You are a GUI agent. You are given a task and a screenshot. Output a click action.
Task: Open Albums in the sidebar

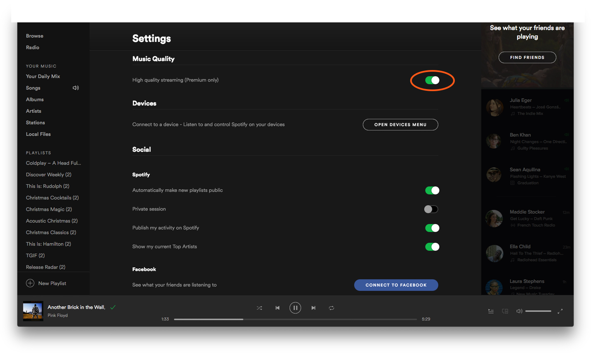click(x=35, y=99)
